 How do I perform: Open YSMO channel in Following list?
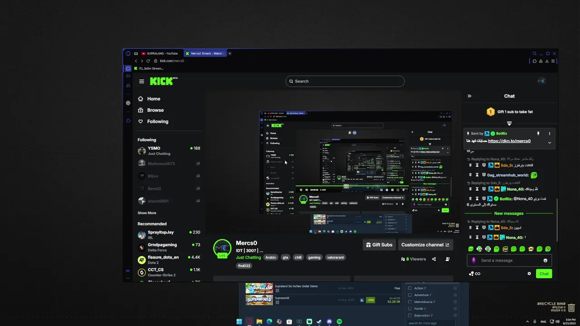tap(169, 151)
